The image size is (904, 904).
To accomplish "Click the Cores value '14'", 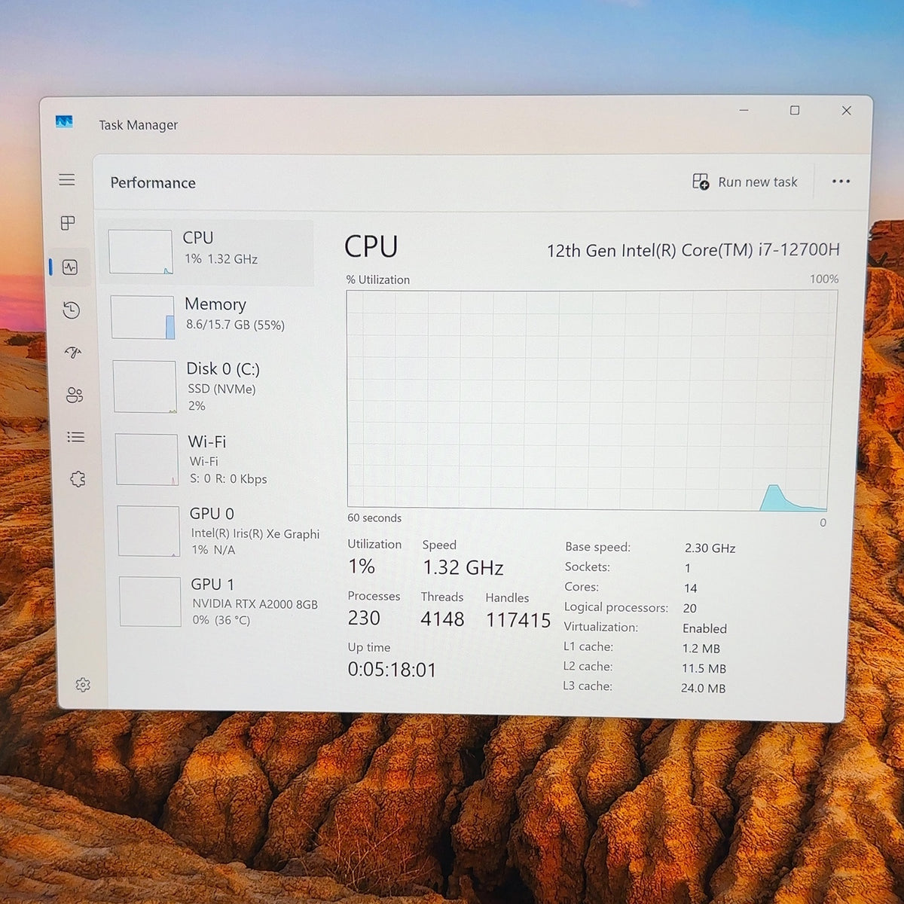I will [x=690, y=588].
